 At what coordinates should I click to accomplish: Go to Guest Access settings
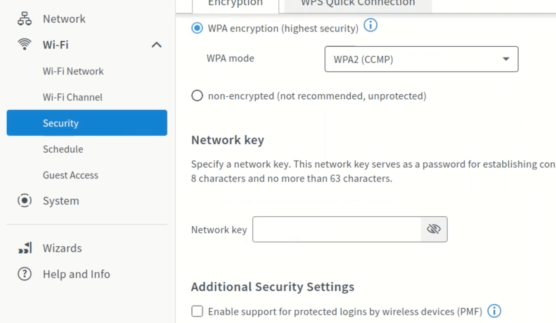click(70, 175)
